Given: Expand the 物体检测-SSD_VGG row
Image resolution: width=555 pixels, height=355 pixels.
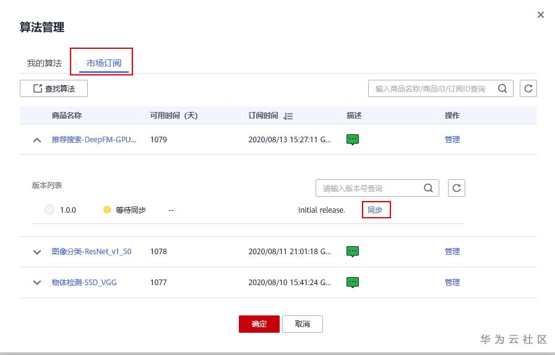Looking at the screenshot, I should [37, 283].
